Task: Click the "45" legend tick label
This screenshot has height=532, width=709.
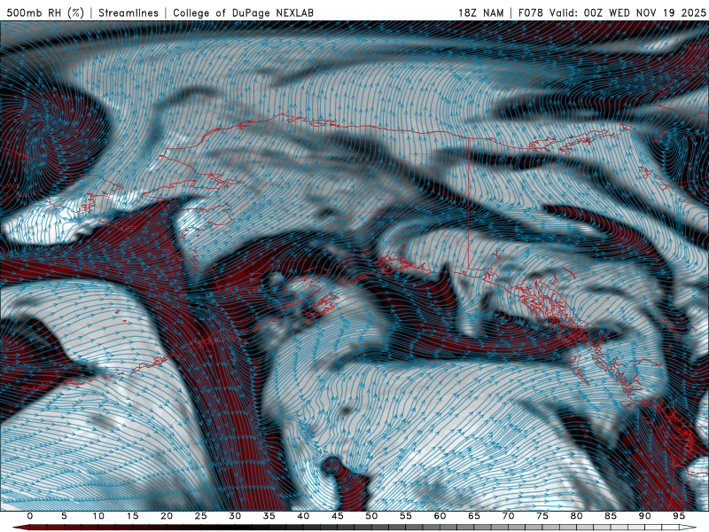Action: pyautogui.click(x=338, y=516)
